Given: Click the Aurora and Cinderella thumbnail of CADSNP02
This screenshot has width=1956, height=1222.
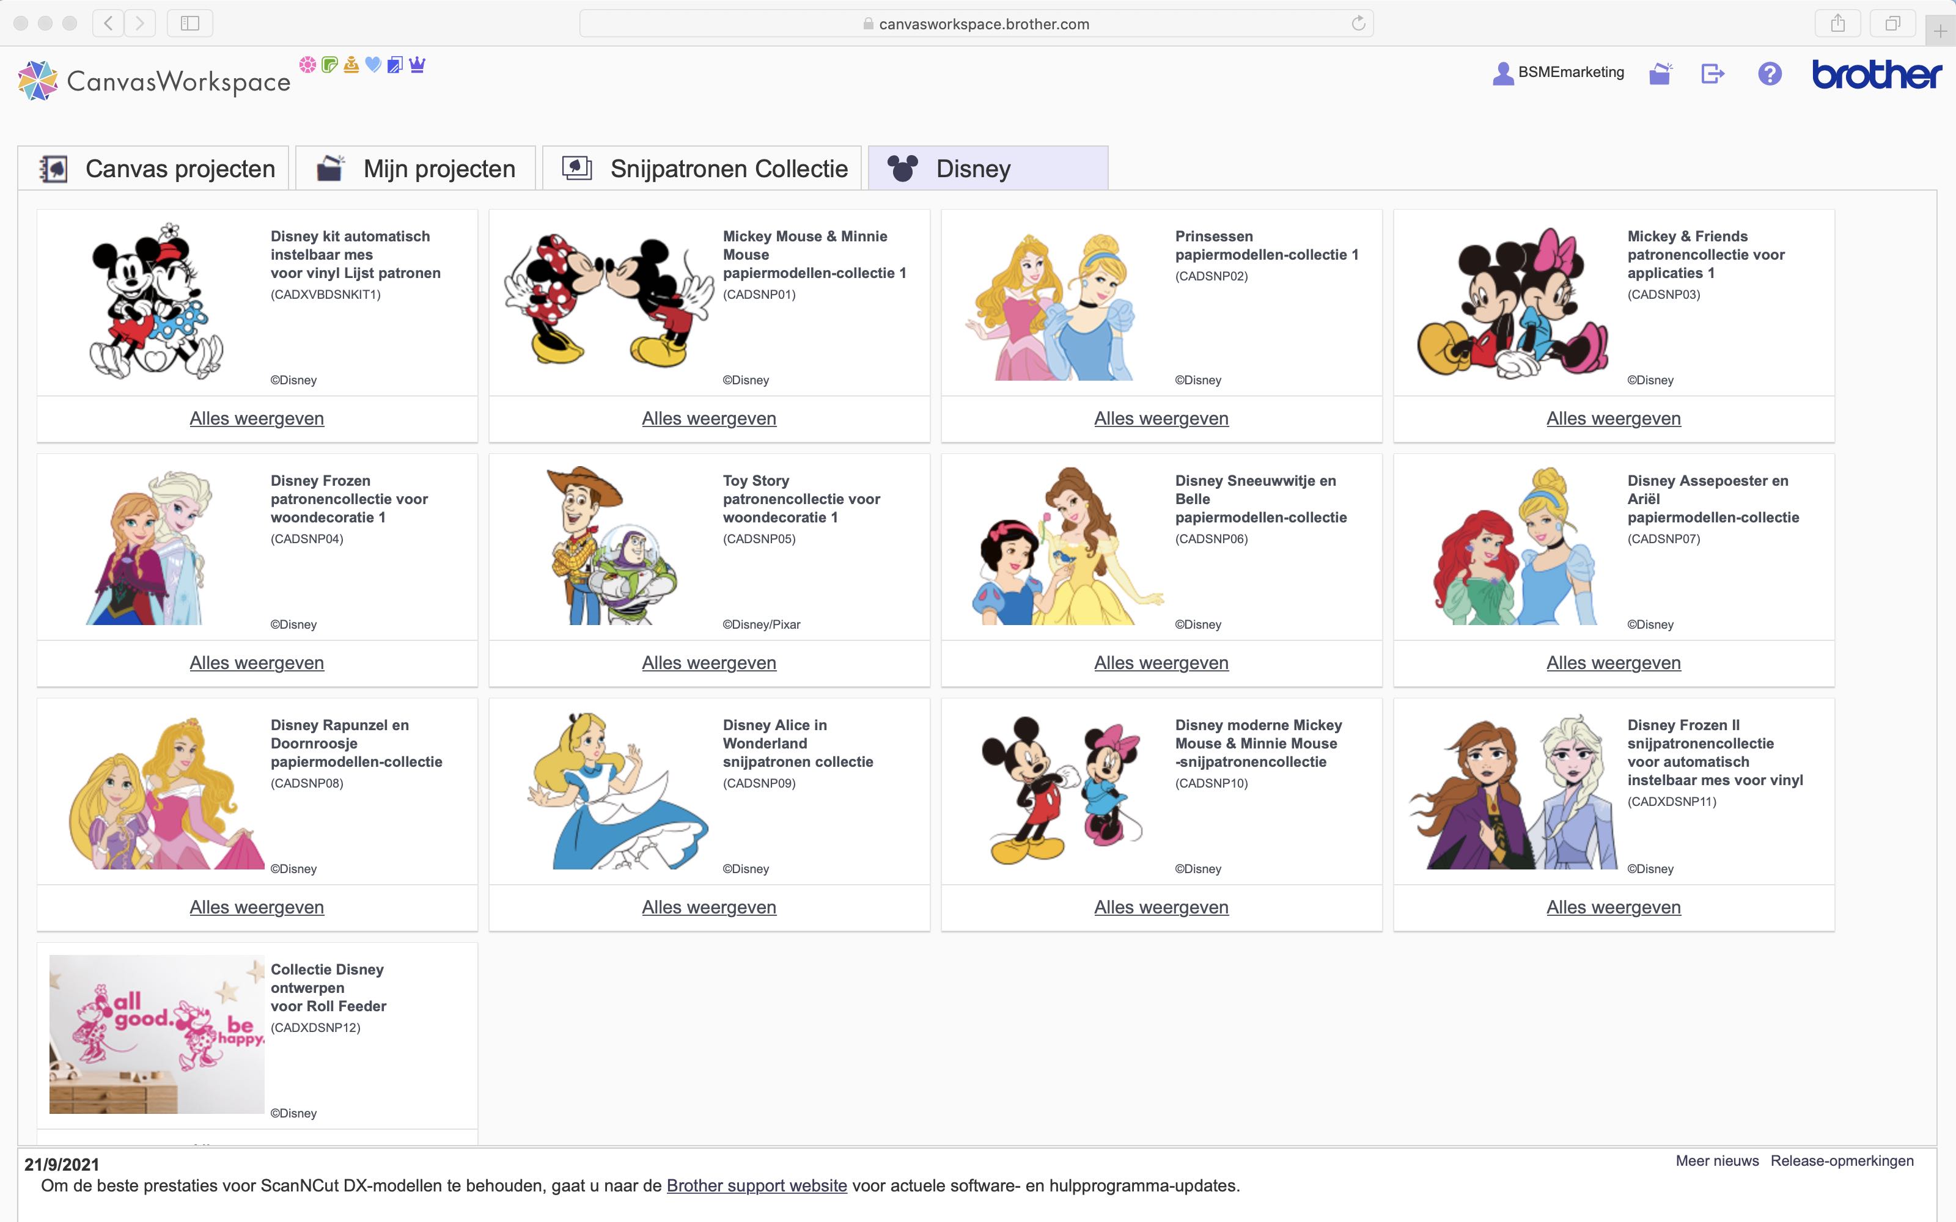Looking at the screenshot, I should click(1051, 307).
